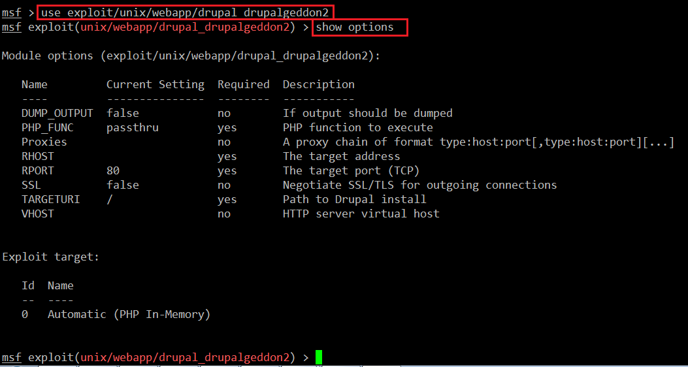This screenshot has width=688, height=367.
Task: Click the green cursor at the prompt
Action: point(319,357)
